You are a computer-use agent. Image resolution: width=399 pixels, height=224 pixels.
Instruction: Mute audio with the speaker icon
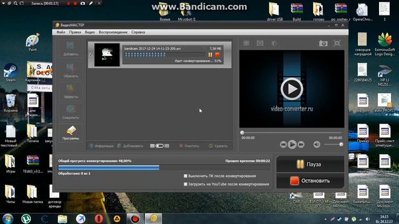317,144
